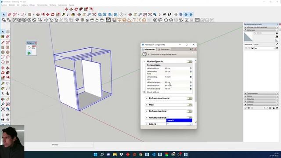Select the Line pencil tool in left toolbar
The image size is (281, 158).
pos(3,43)
